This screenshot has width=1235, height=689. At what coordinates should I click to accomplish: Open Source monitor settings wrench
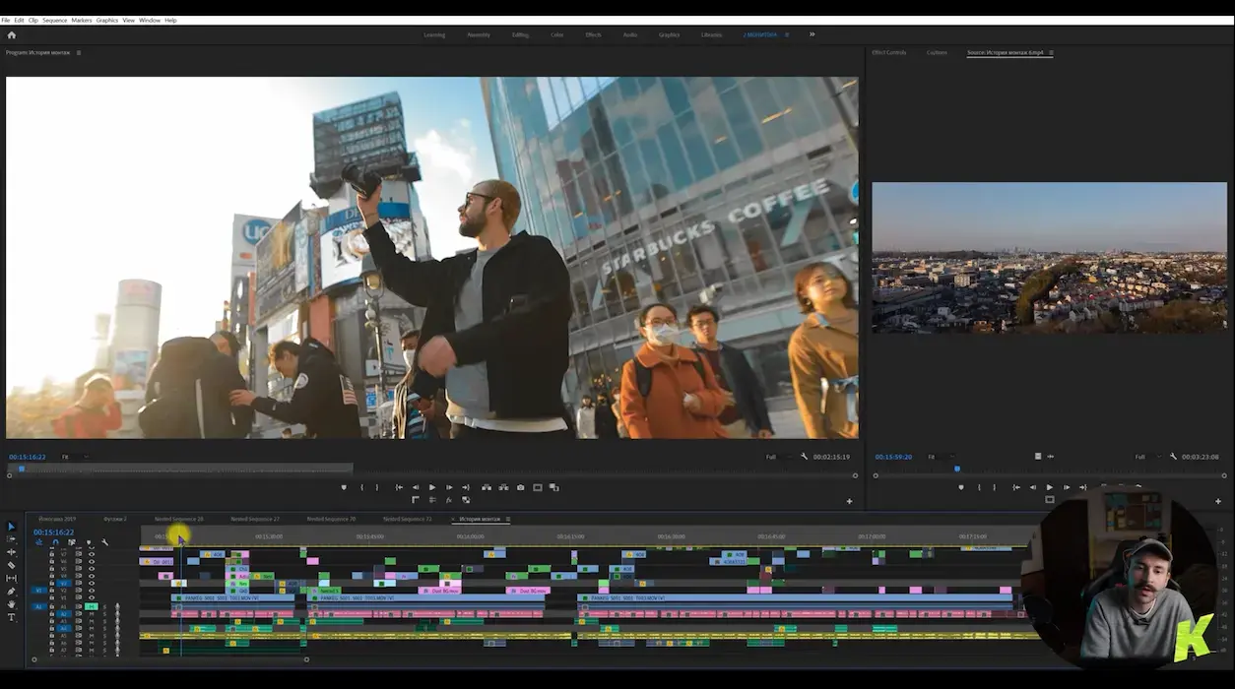click(1173, 457)
